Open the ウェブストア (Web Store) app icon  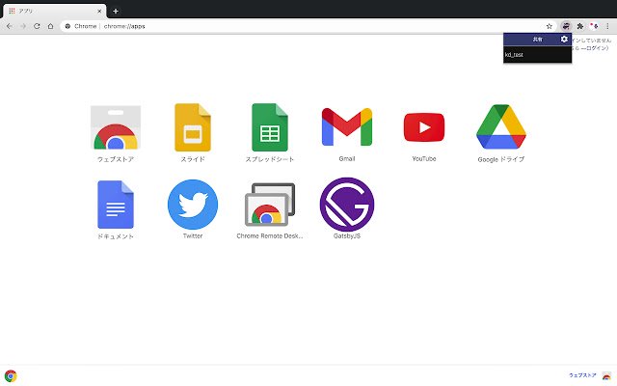click(116, 128)
